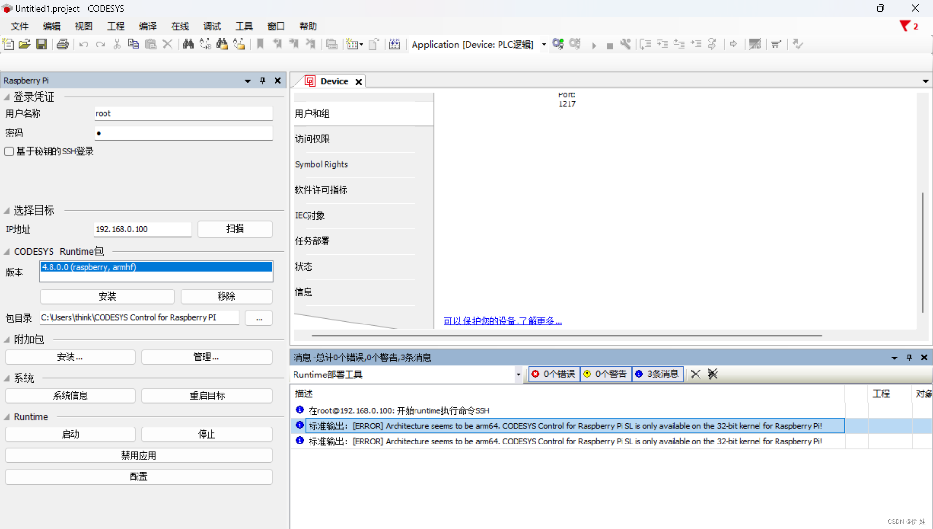Click the Device editor horizontal scrollbar

[567, 335]
